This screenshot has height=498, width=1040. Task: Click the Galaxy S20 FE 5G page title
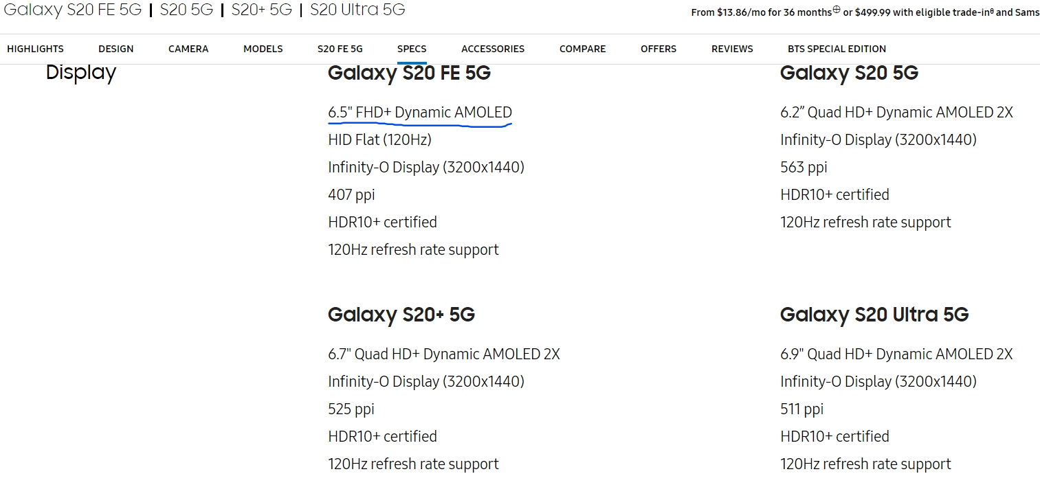point(72,10)
